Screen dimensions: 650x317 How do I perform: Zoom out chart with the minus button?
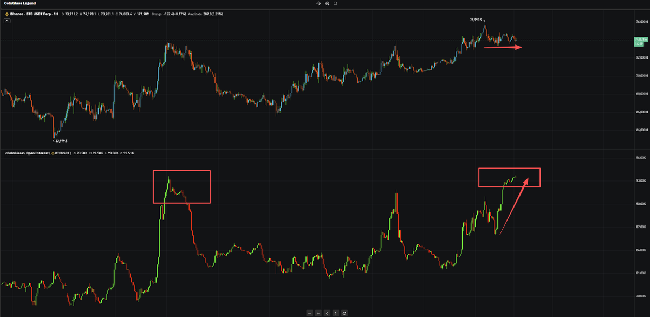point(309,313)
